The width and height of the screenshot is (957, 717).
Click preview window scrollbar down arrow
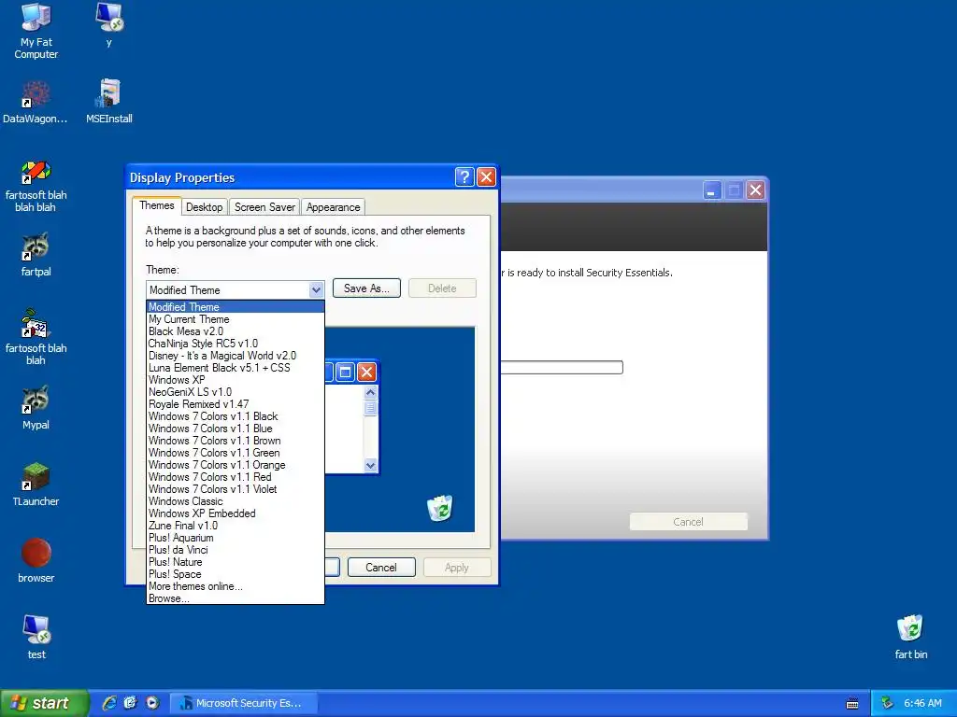370,465
